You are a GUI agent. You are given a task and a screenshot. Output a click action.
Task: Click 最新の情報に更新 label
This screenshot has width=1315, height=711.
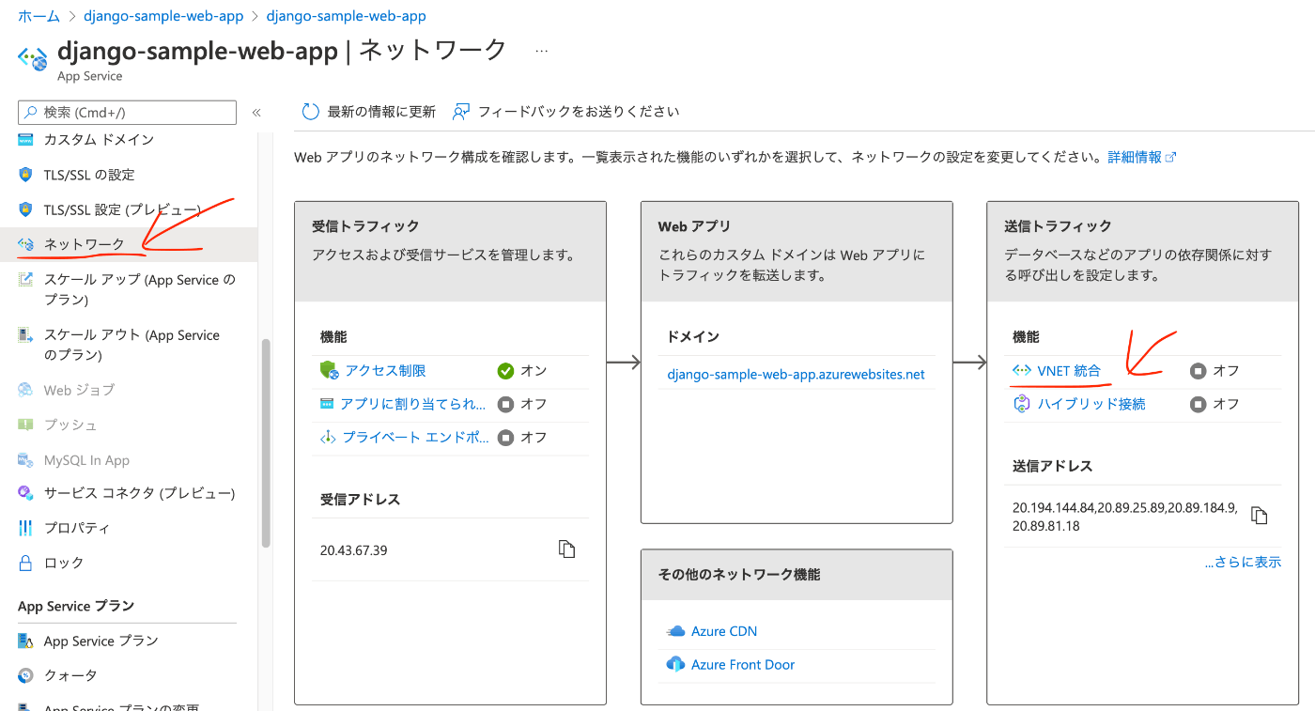[381, 112]
